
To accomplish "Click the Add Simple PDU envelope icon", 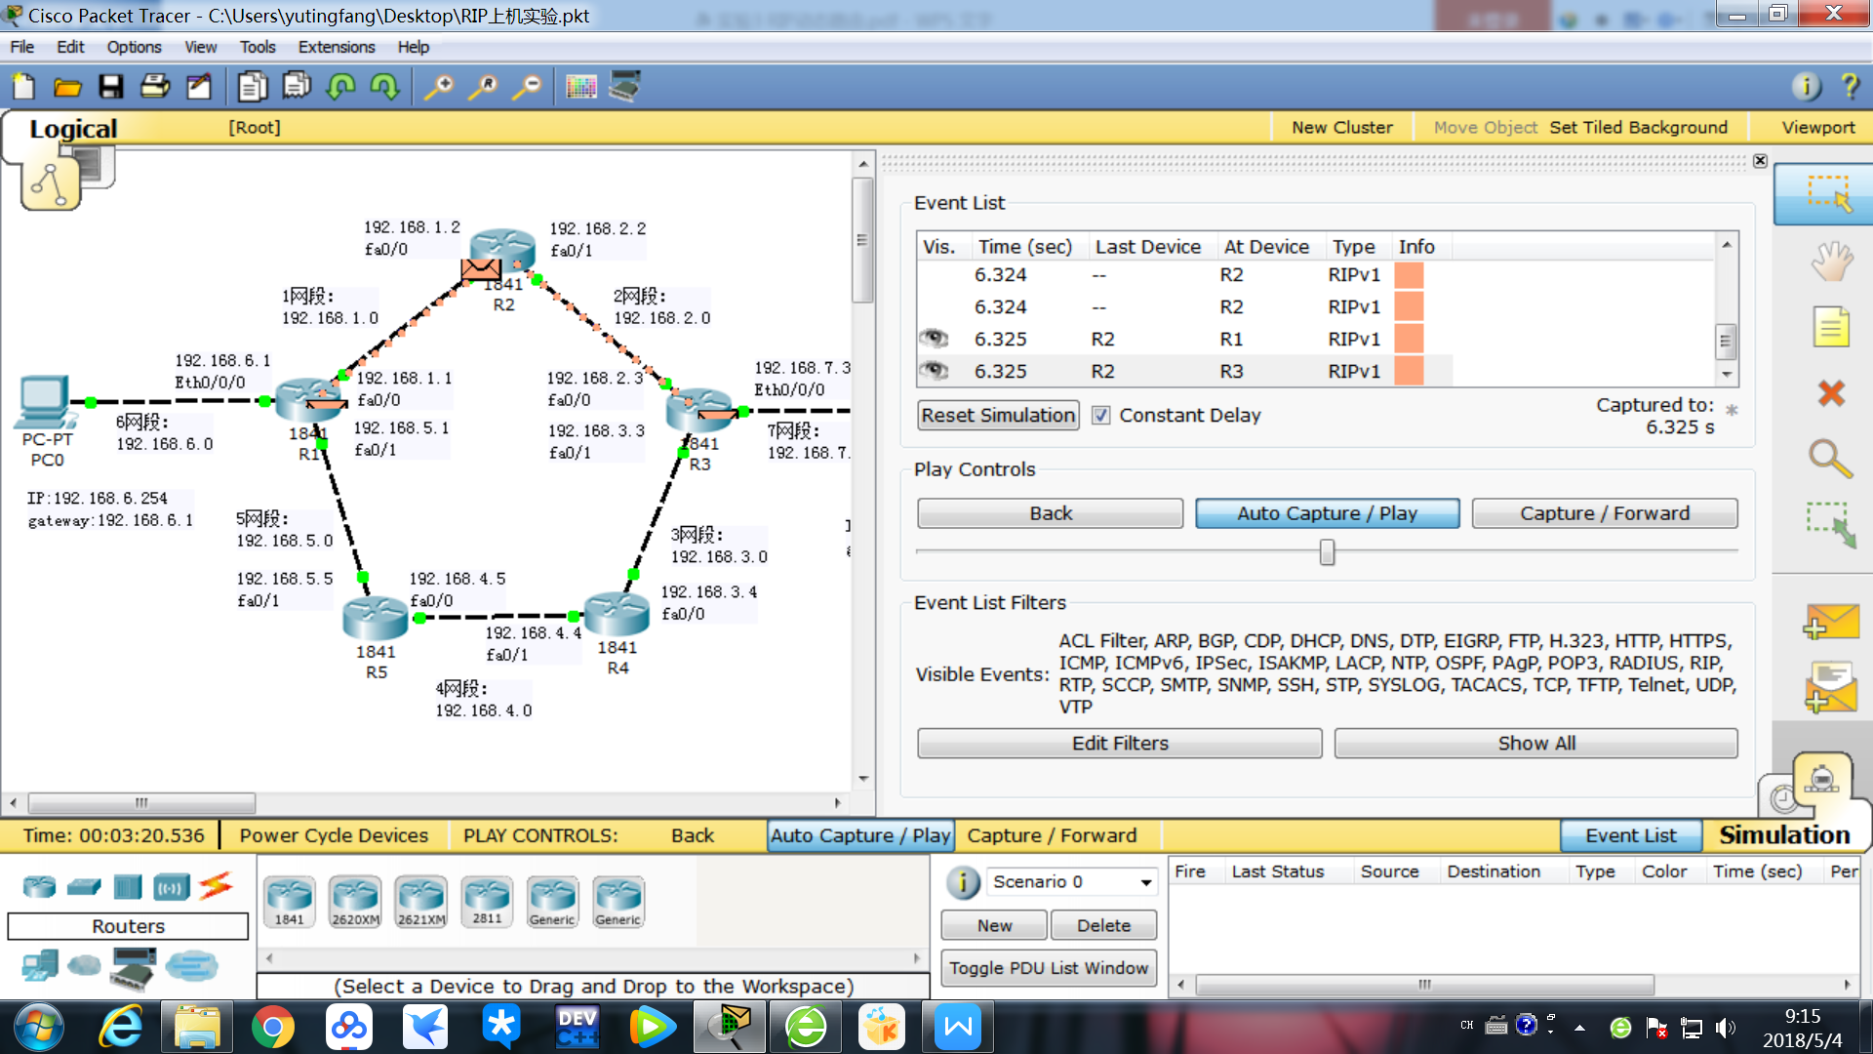I will point(1830,622).
